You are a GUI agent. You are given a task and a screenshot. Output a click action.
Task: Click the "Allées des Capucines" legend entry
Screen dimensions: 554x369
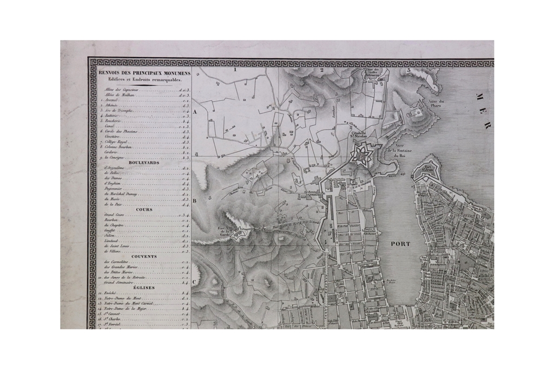pyautogui.click(x=147, y=90)
